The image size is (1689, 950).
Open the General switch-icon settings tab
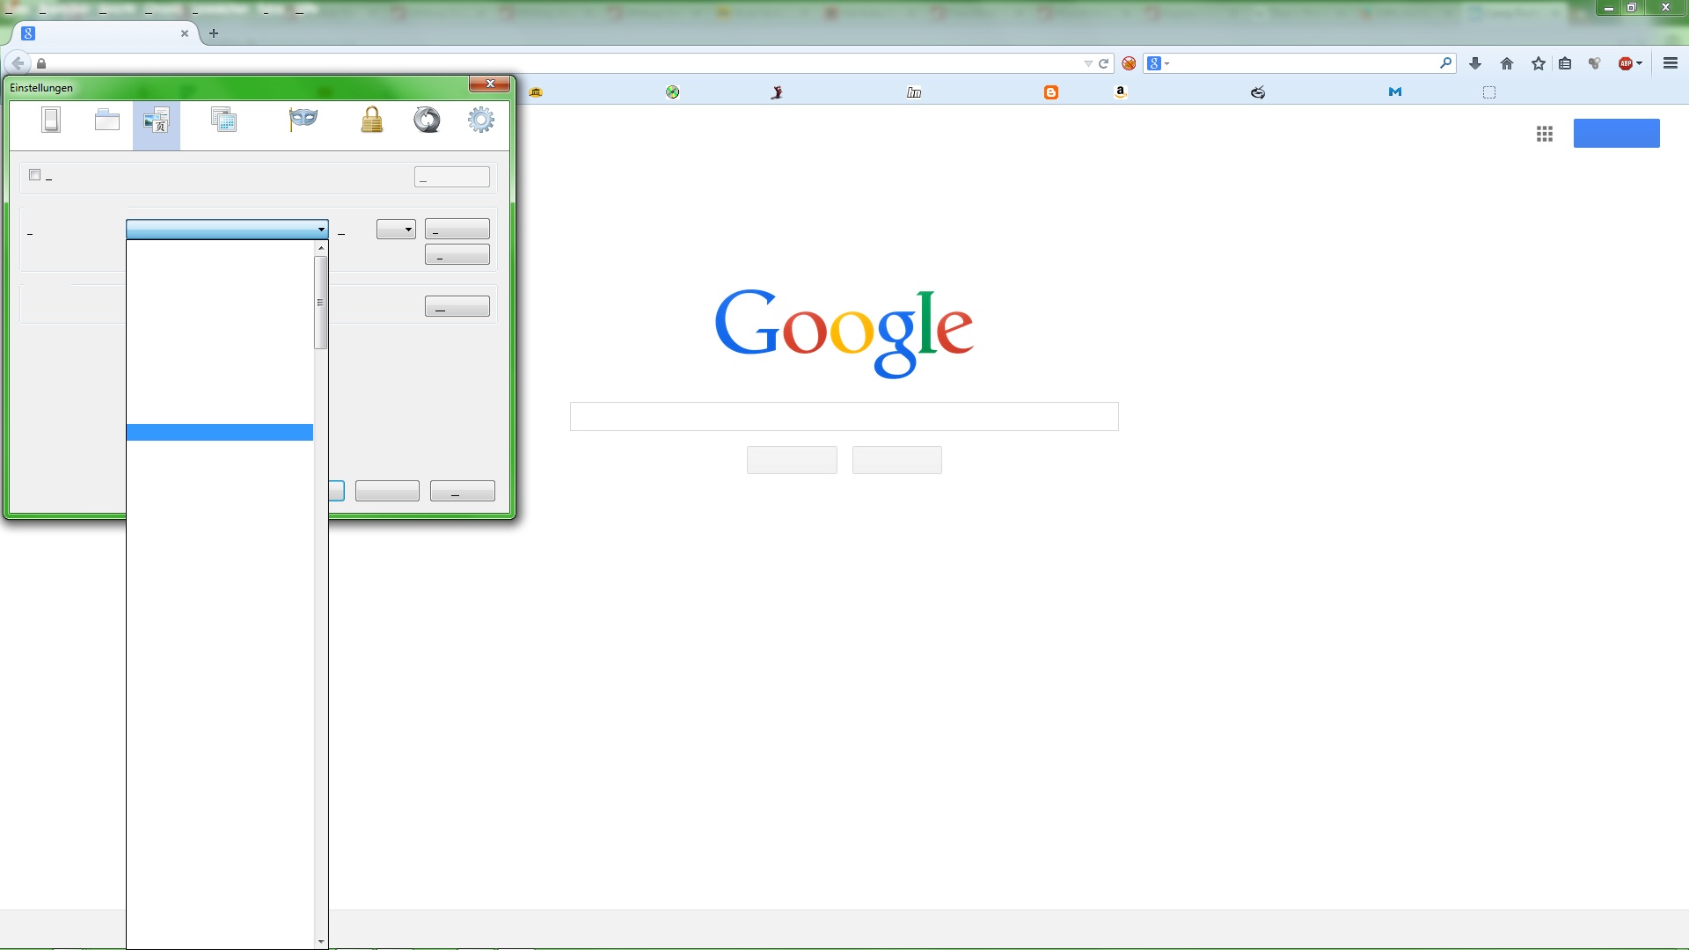tap(51, 120)
